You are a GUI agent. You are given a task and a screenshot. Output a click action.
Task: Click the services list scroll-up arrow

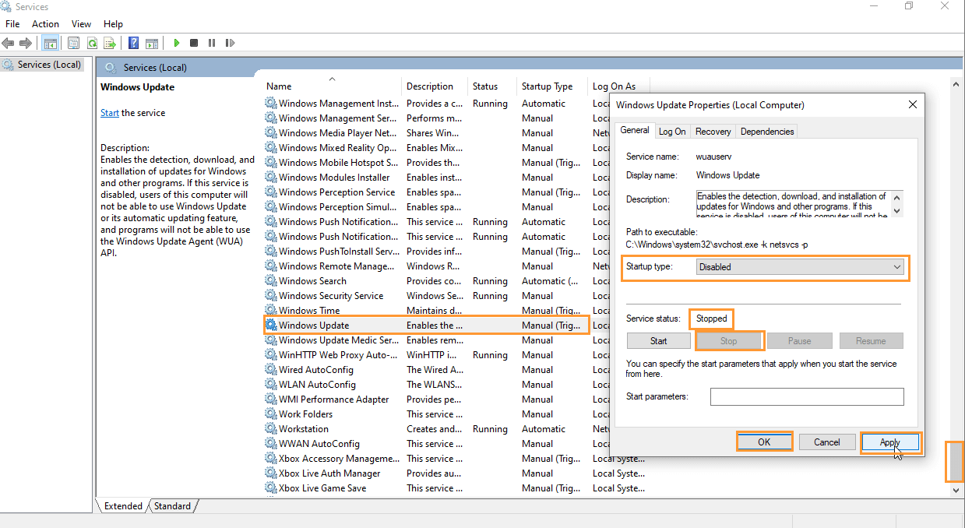click(956, 84)
